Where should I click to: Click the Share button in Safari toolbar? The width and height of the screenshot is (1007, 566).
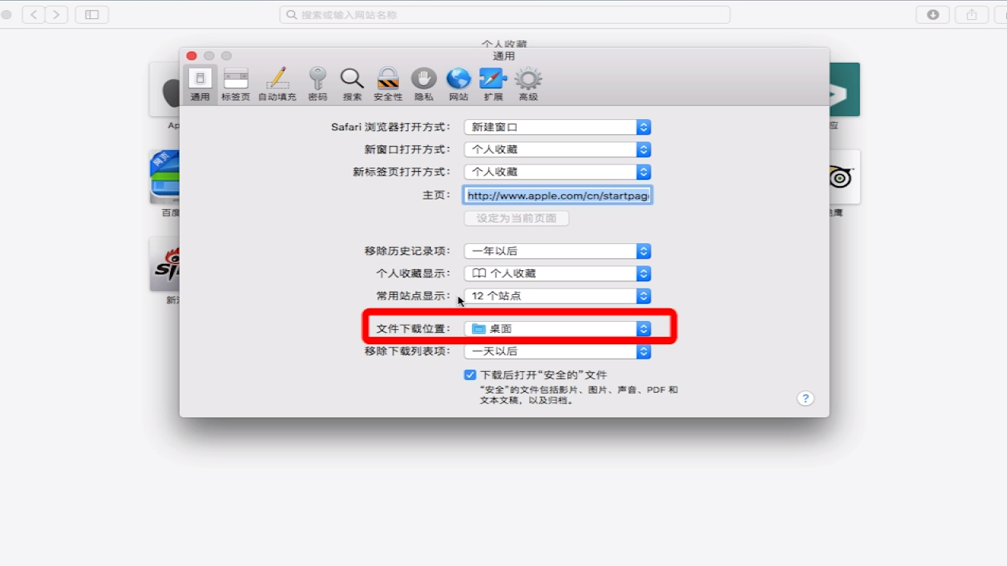pyautogui.click(x=972, y=14)
